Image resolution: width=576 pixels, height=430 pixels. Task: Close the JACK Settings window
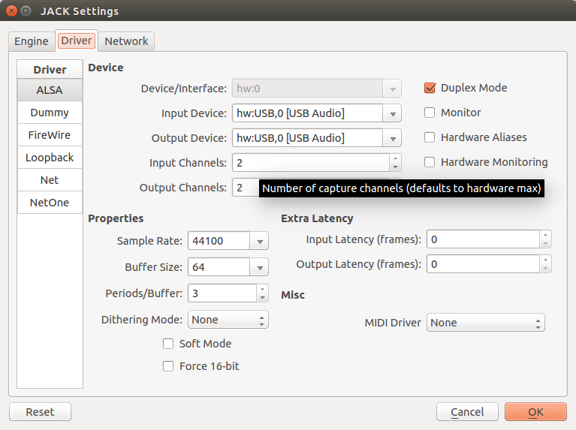pos(12,11)
